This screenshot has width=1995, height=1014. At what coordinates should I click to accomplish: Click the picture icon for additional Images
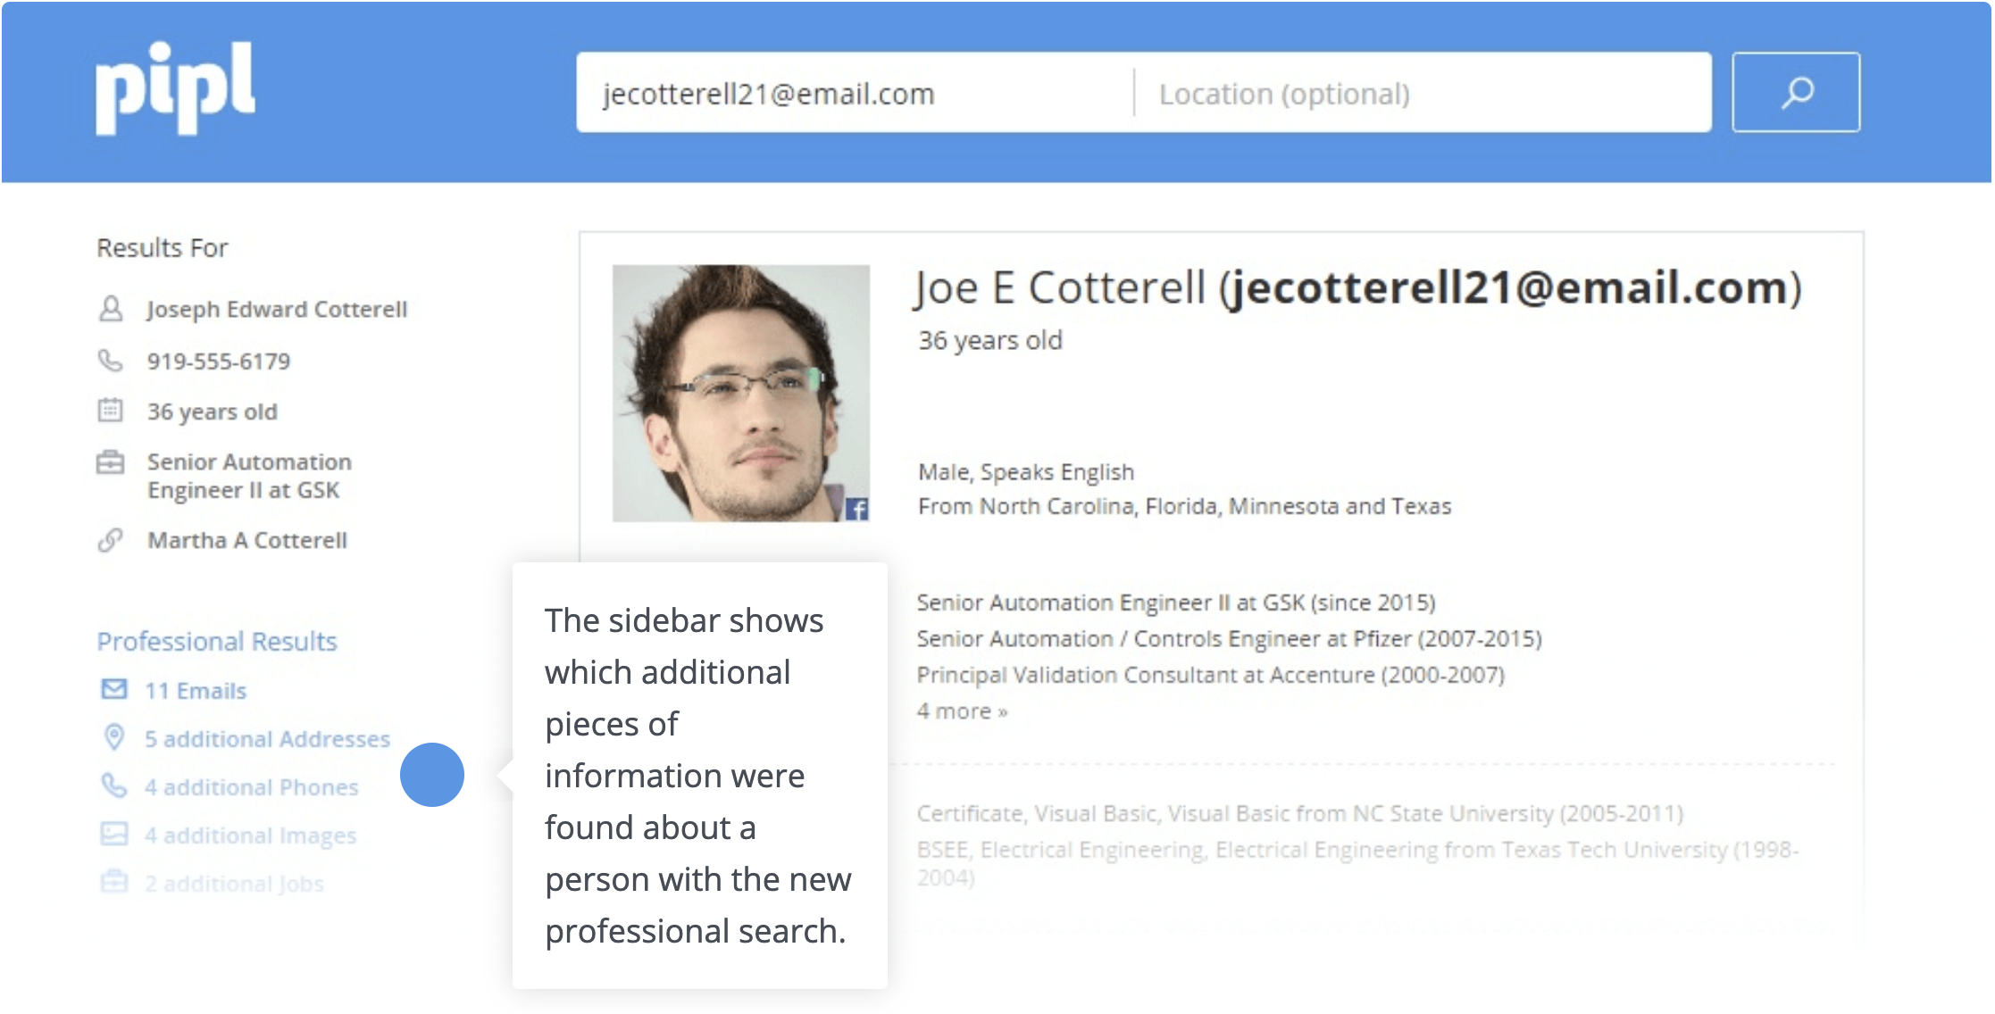click(x=114, y=834)
